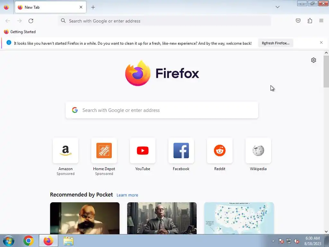329x247 pixels.
Task: Go back using the back arrow
Action: pyautogui.click(x=8, y=21)
